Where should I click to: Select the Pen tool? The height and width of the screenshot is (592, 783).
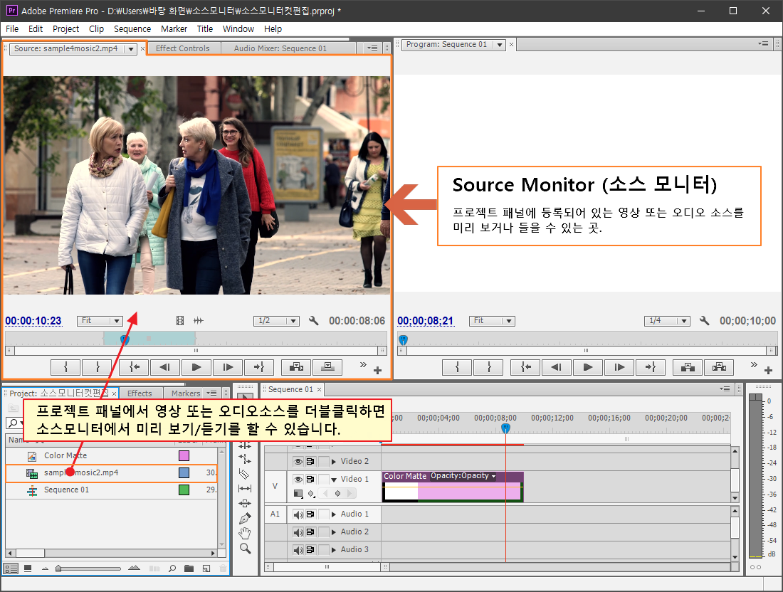point(245,519)
